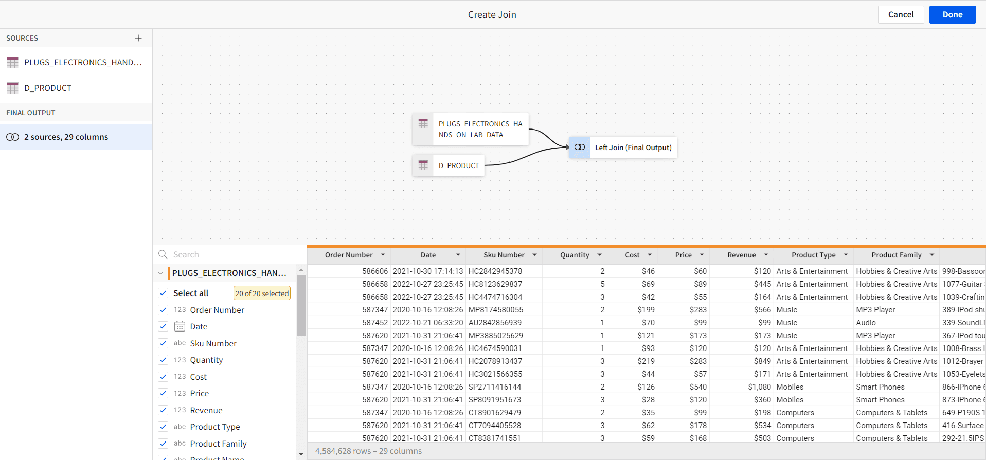Viewport: 986px width, 460px height.
Task: Uncheck the Order Number column checkbox
Action: point(163,310)
